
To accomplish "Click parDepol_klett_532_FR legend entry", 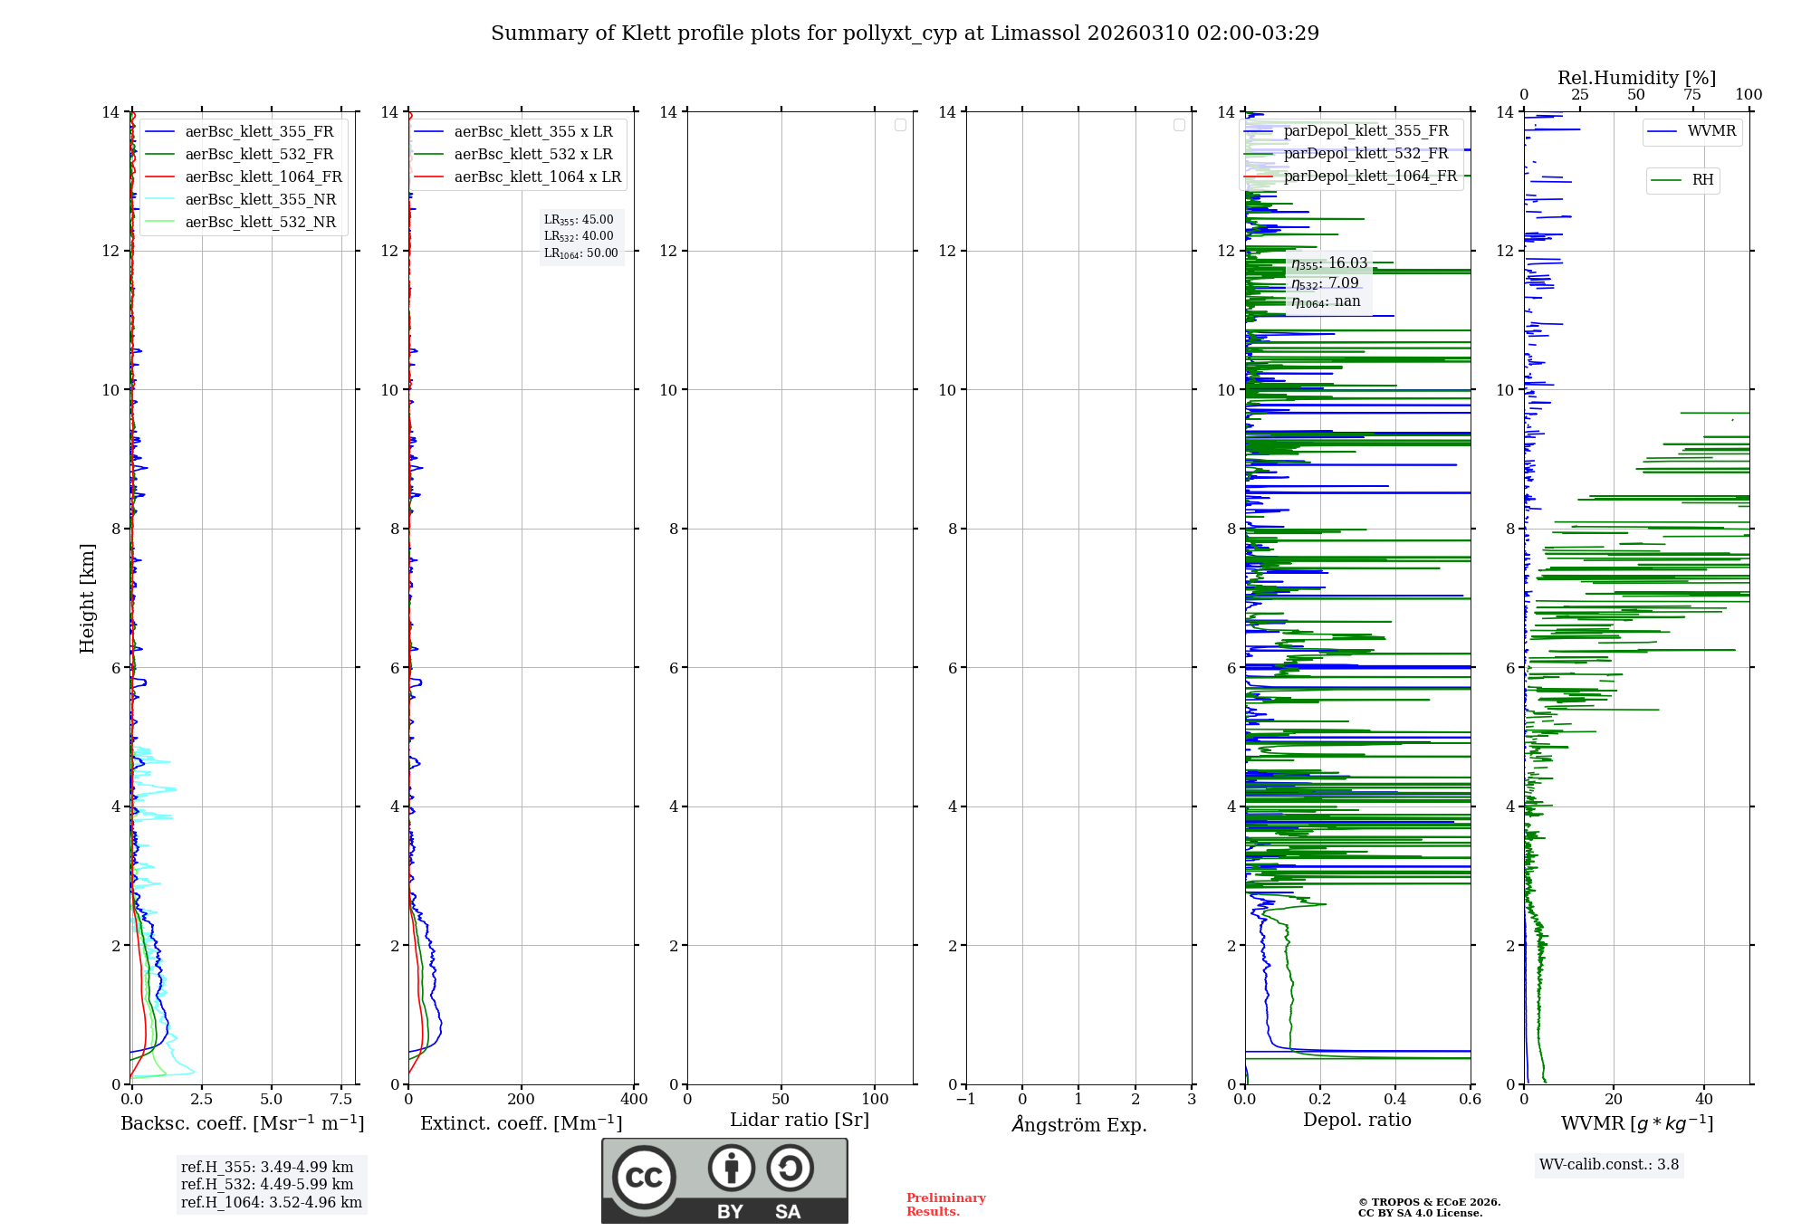I will click(1365, 154).
